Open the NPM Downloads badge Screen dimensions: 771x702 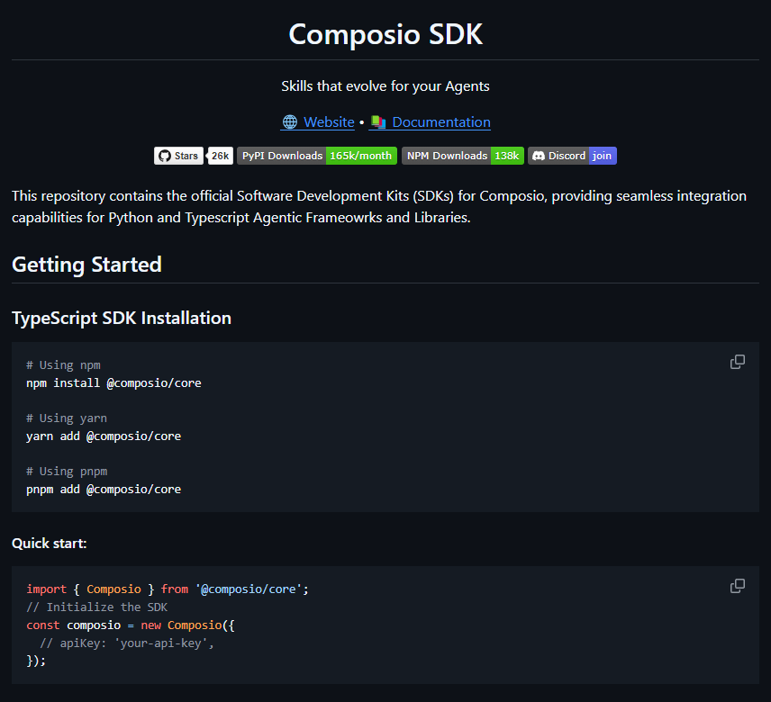446,156
